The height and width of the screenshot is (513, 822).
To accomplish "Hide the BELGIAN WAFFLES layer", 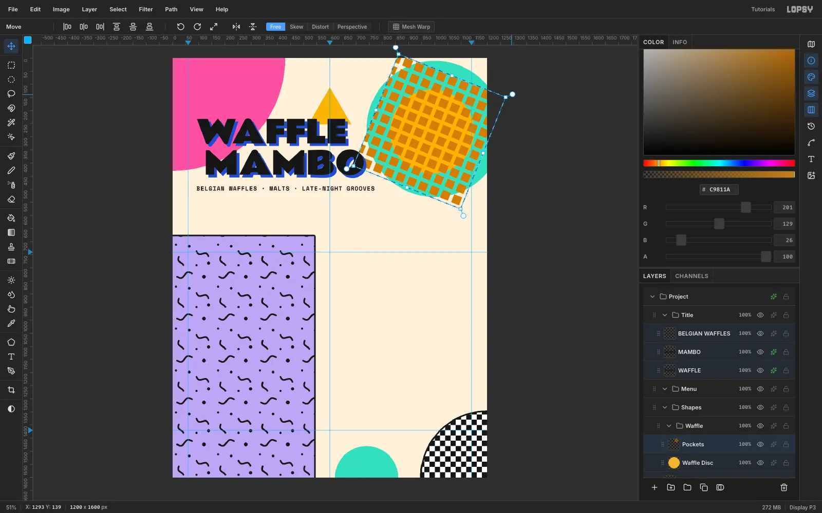I will click(x=760, y=333).
